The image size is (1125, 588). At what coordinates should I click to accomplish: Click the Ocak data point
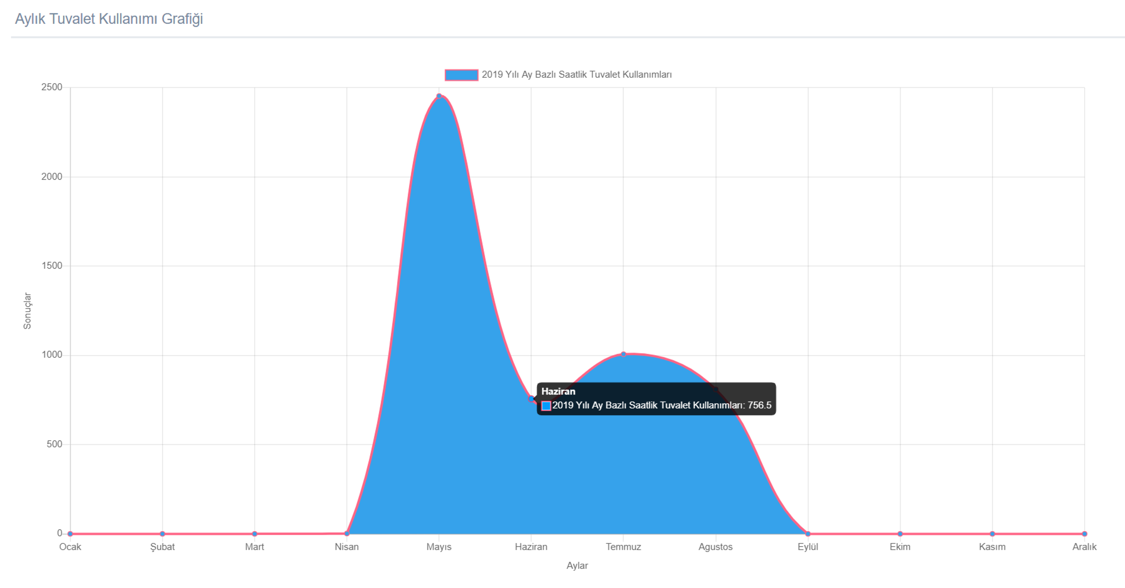pos(70,533)
